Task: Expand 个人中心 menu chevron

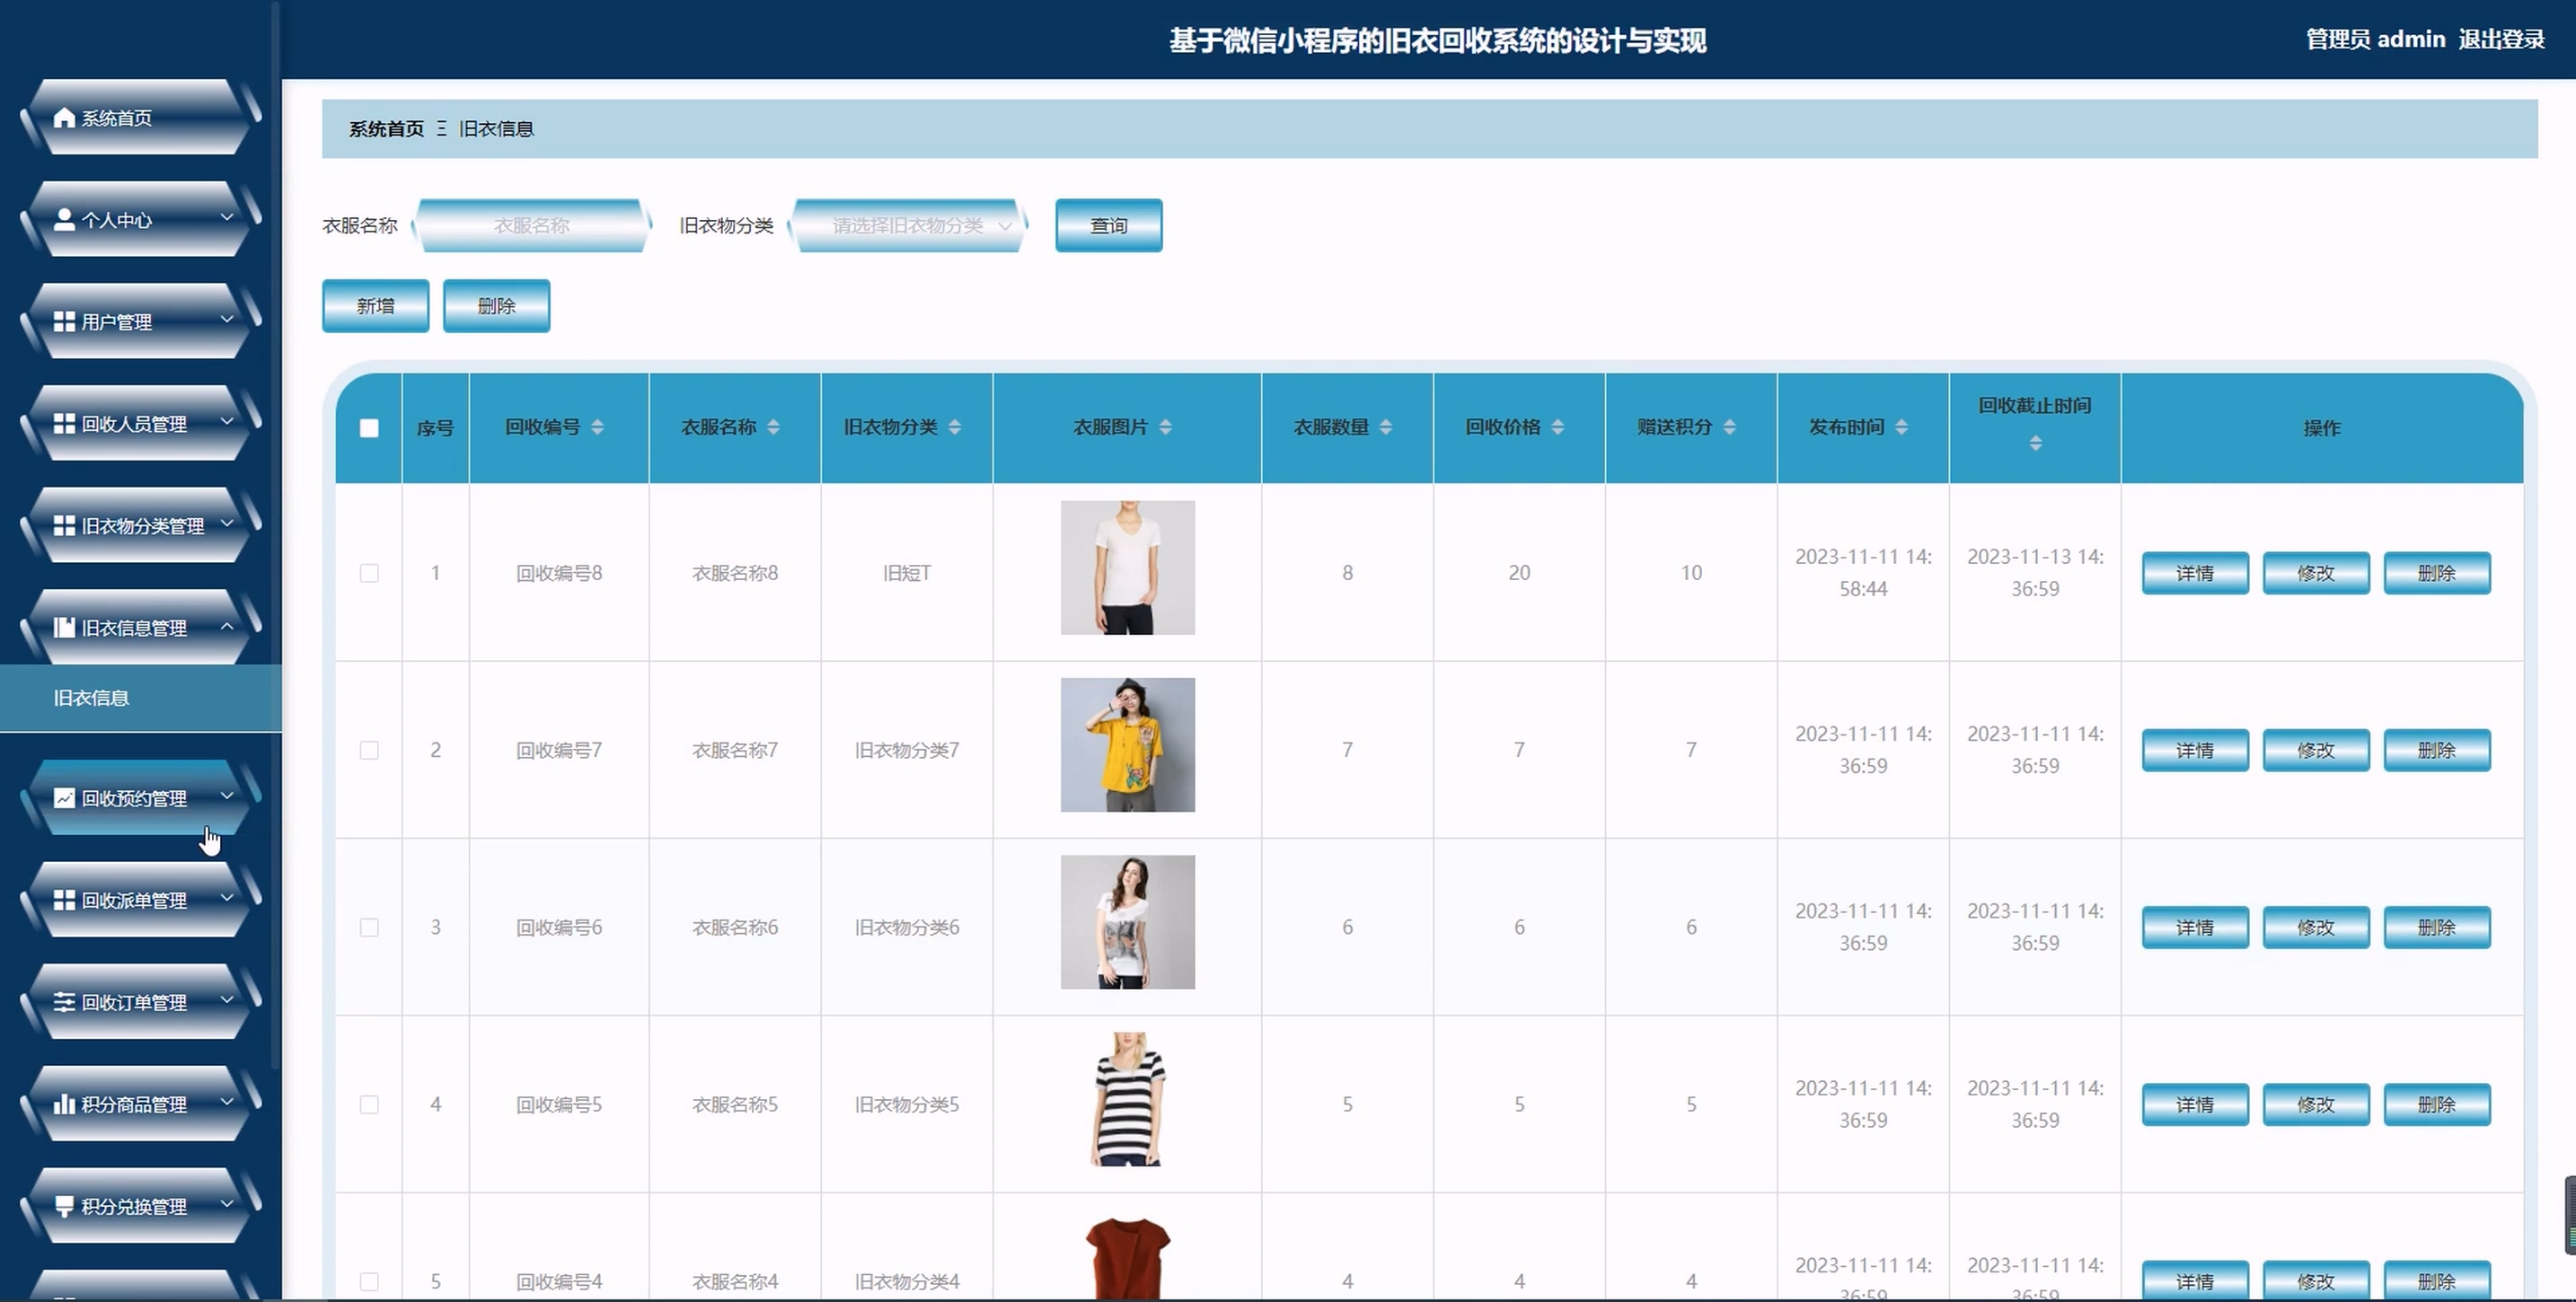Action: [227, 217]
